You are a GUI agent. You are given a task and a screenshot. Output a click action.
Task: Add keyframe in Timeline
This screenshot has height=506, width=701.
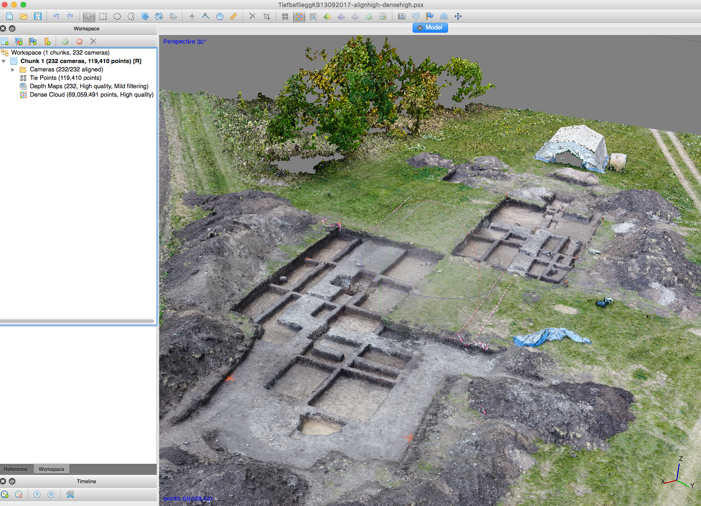click(5, 494)
